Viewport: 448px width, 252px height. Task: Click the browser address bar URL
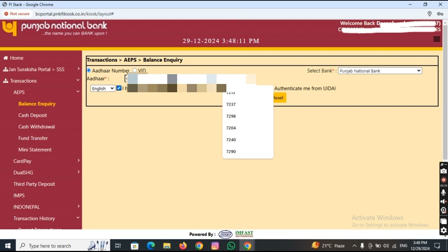click(74, 14)
